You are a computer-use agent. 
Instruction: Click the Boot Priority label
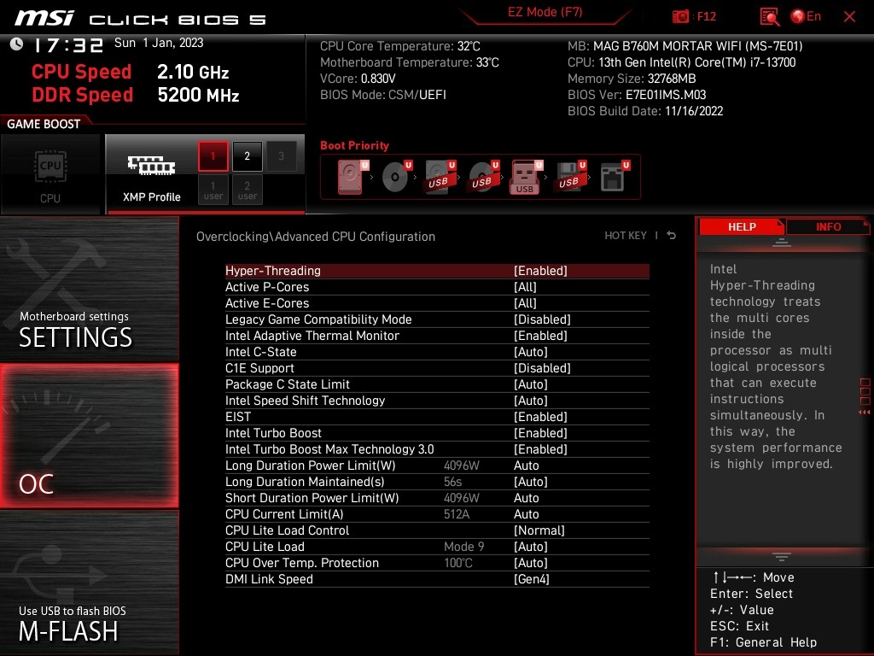354,145
